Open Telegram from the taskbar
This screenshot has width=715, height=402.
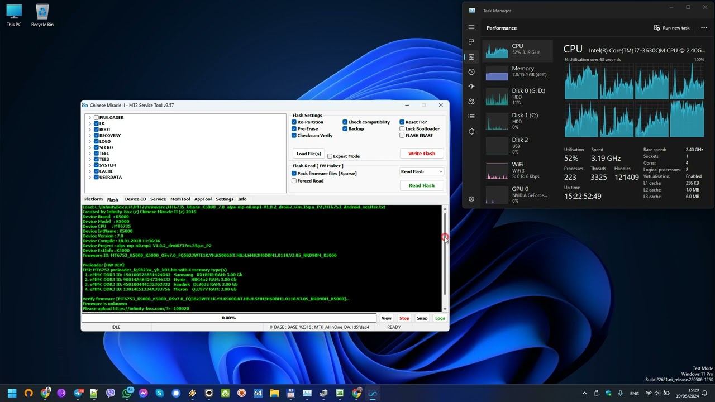pos(78,393)
